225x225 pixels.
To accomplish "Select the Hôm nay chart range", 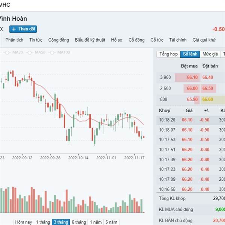I will pyautogui.click(x=24, y=222).
